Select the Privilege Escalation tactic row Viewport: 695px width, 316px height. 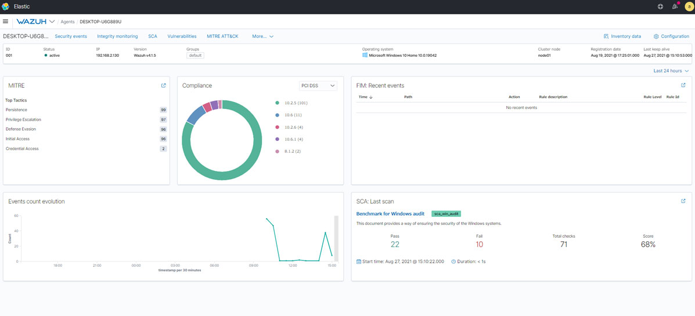[x=87, y=119]
